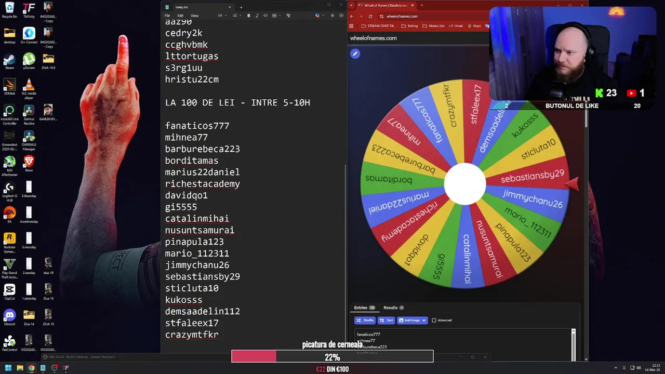Open the Maps bookmark

(474, 25)
